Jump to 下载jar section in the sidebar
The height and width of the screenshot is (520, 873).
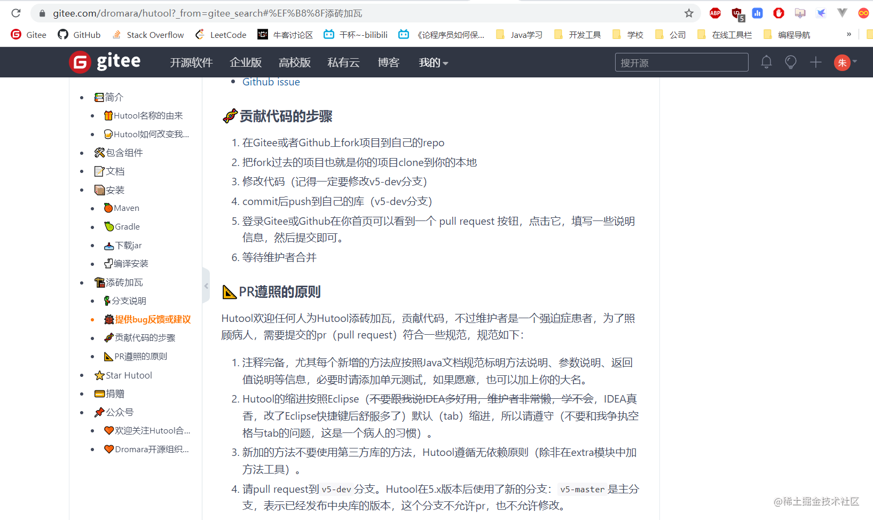point(123,245)
